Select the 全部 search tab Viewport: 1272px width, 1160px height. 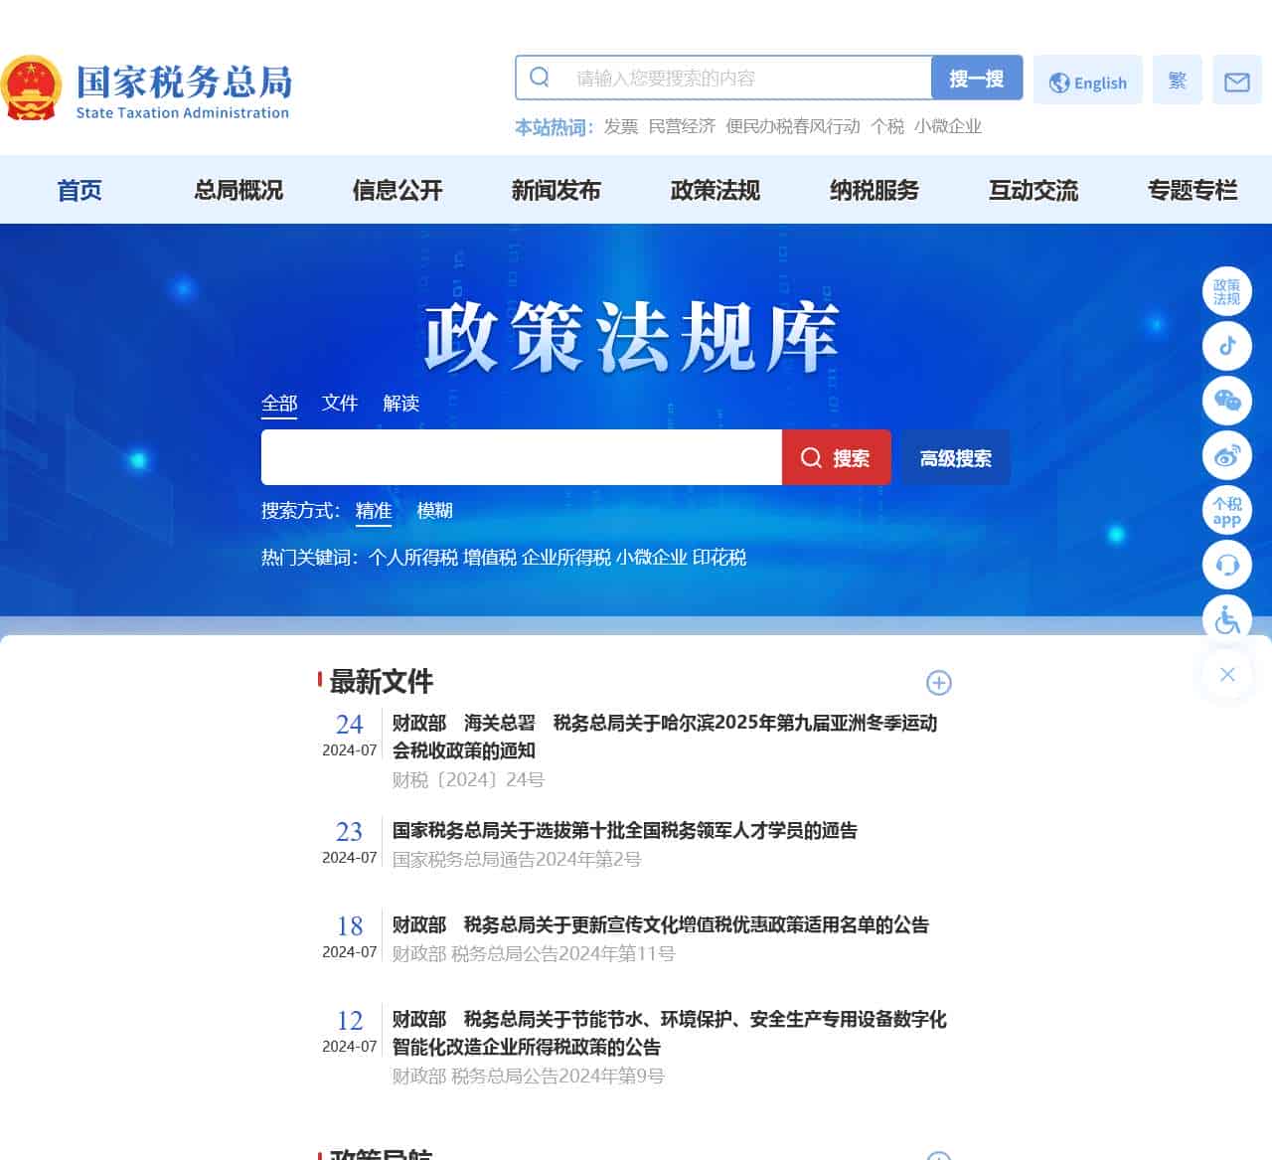[279, 403]
